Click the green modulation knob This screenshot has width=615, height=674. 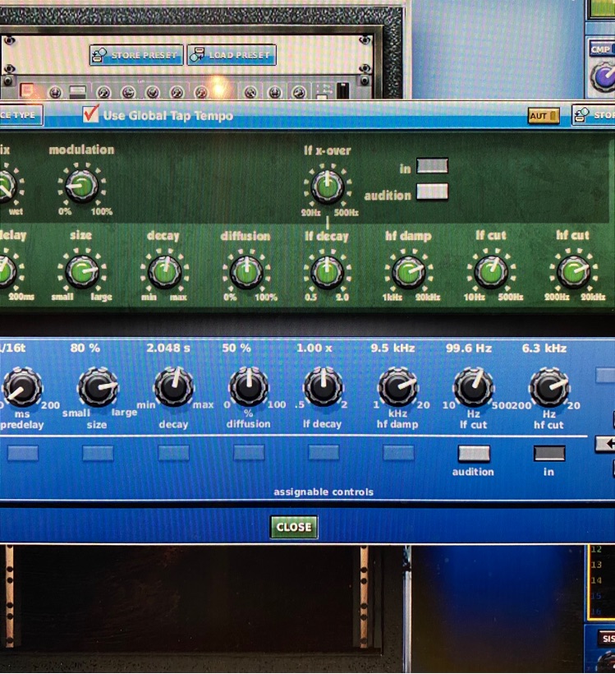[80, 187]
